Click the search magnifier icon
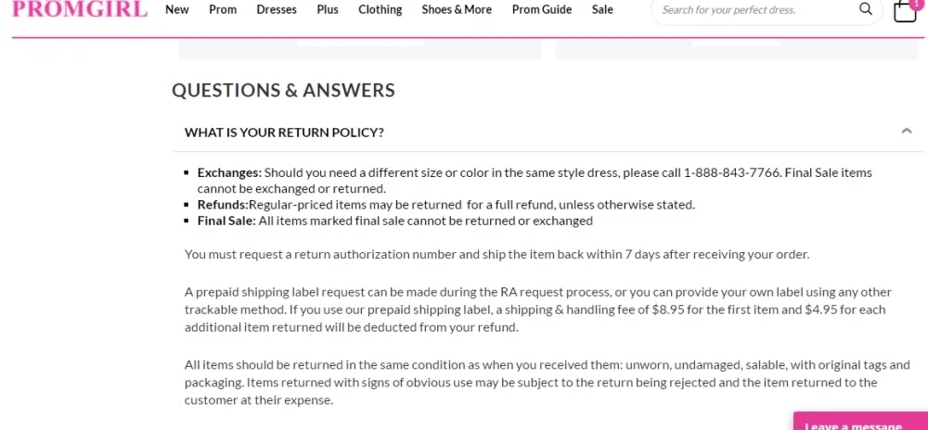This screenshot has height=430, width=928. [x=865, y=9]
